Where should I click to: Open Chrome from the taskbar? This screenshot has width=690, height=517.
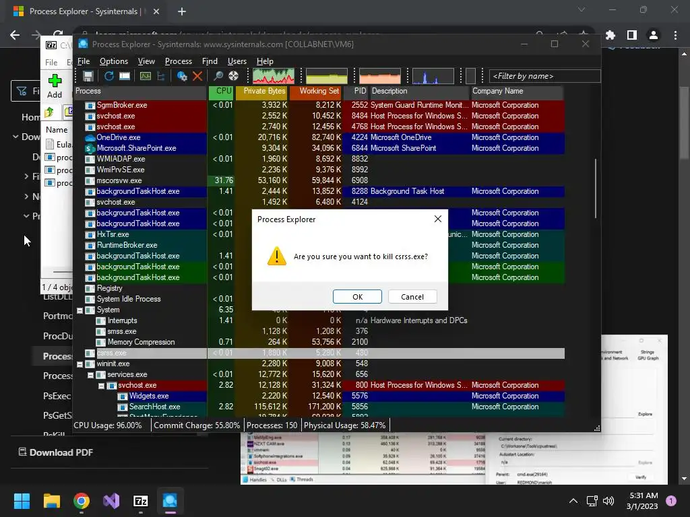coord(82,501)
